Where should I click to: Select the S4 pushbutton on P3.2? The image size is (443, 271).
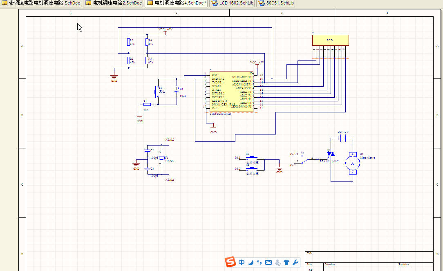251,169
